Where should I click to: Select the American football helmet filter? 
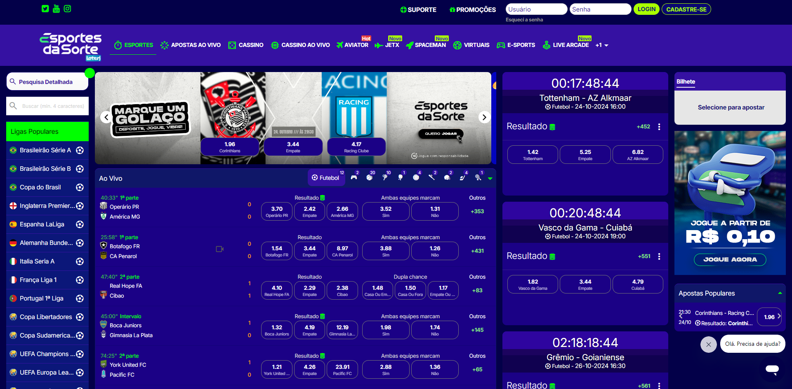(447, 177)
